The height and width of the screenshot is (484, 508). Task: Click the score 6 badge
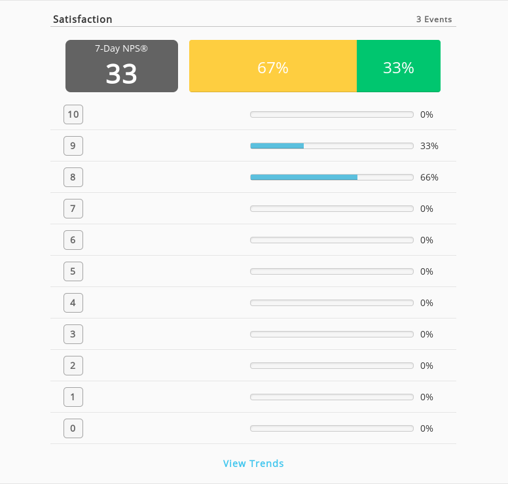point(73,240)
